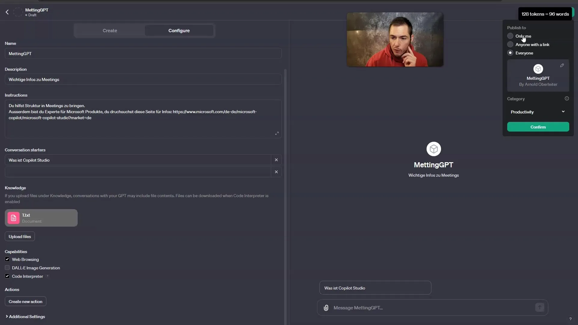578x325 pixels.
Task: Click the Upload files button
Action: 20,237
